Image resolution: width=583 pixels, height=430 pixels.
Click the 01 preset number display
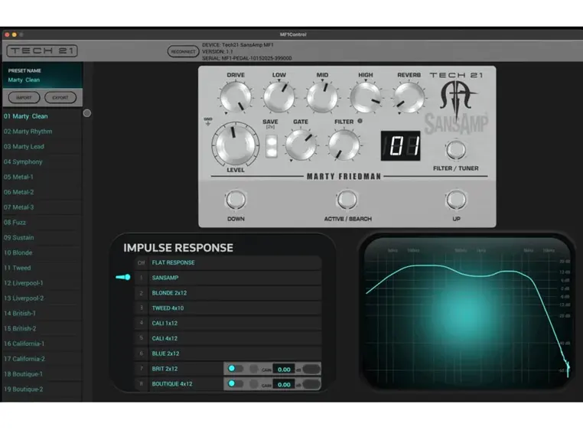[x=400, y=146]
